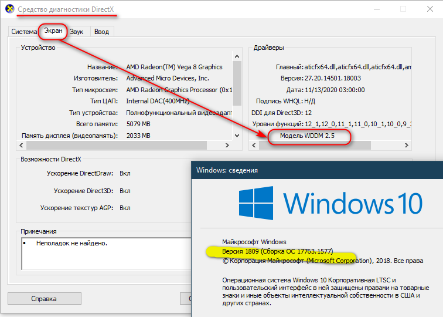Select the text AMD Radeon(TM) Vega 8 Graphics
This screenshot has width=443, height=317.
tap(174, 67)
